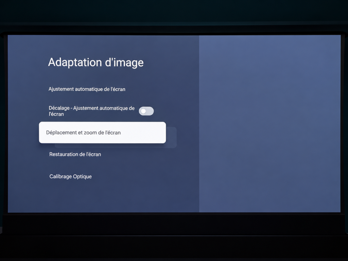Open Calibrage Optique
The height and width of the screenshot is (261, 348).
click(x=71, y=176)
